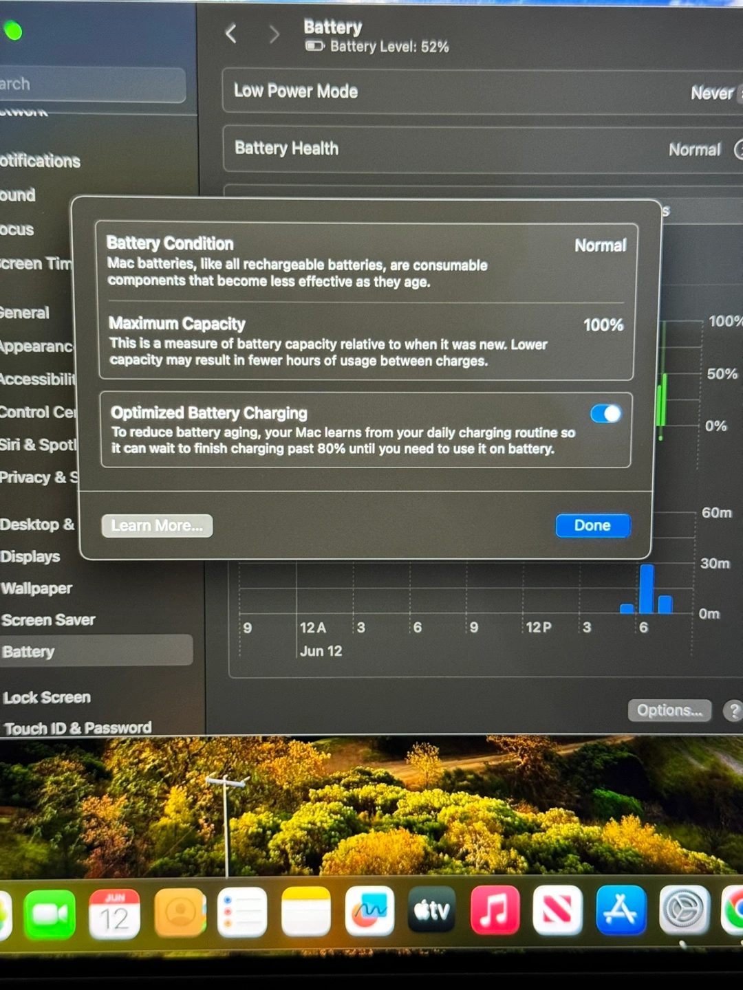Image resolution: width=743 pixels, height=990 pixels.
Task: Open Reminders in the dock
Action: [242, 912]
